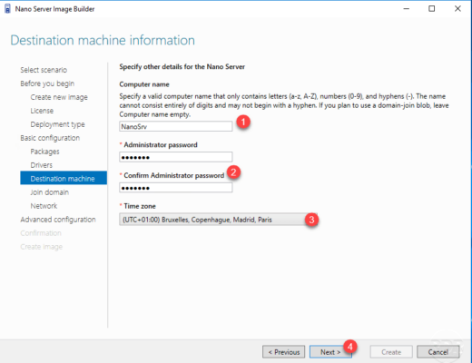Proceed with the Next button

[330, 352]
